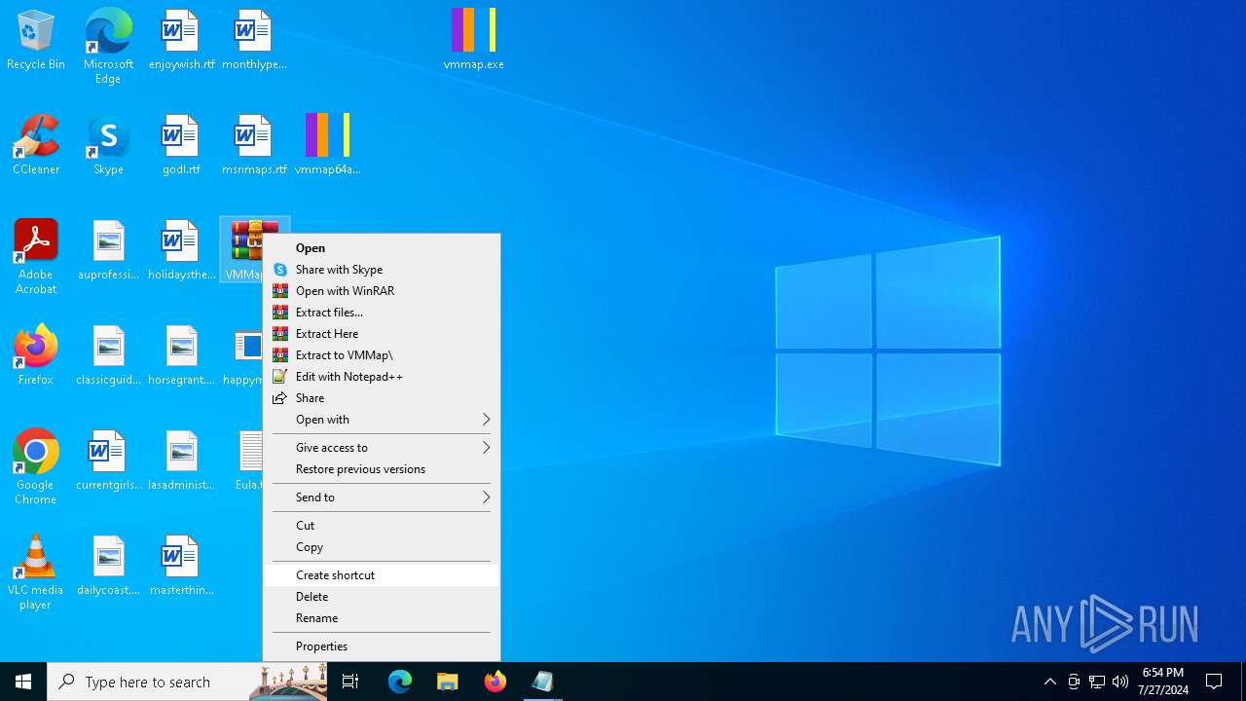Select the auprofessi... image file icon
Viewport: 1246px width, 701px height.
[x=108, y=249]
